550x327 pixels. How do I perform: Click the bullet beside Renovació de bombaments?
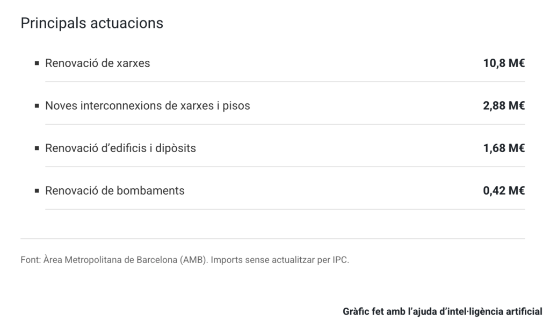click(x=37, y=190)
